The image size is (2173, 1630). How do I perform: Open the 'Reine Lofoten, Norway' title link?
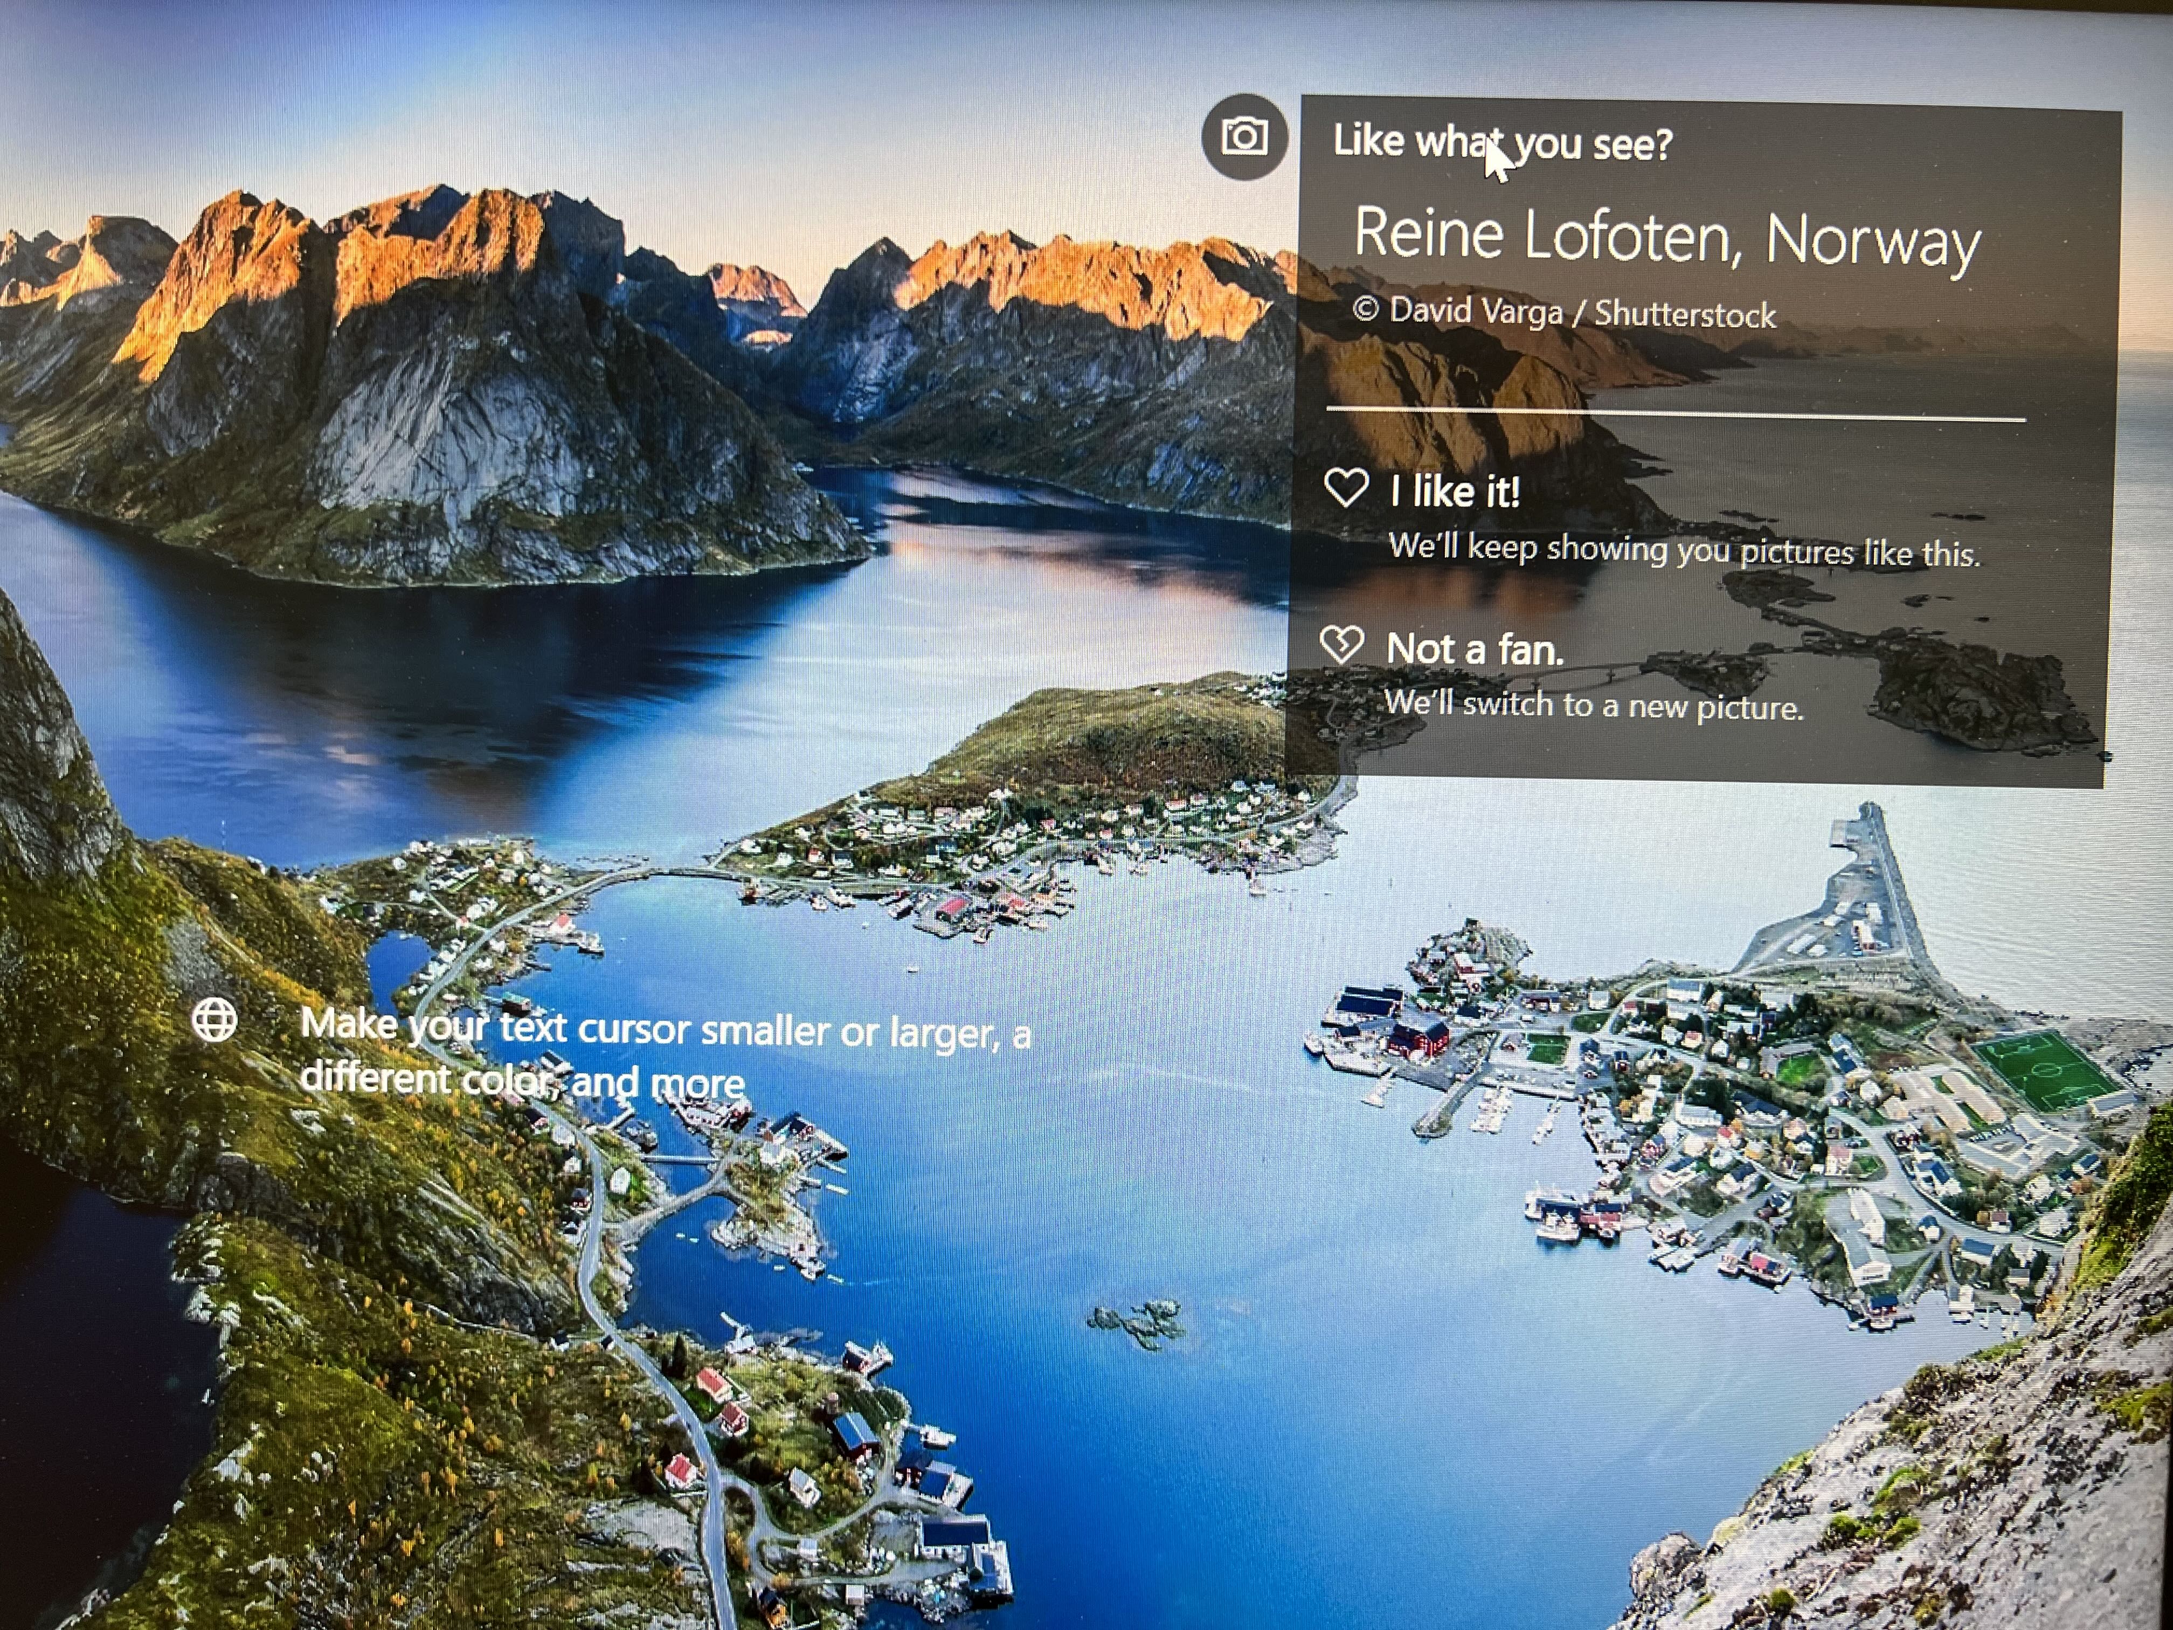click(1667, 239)
